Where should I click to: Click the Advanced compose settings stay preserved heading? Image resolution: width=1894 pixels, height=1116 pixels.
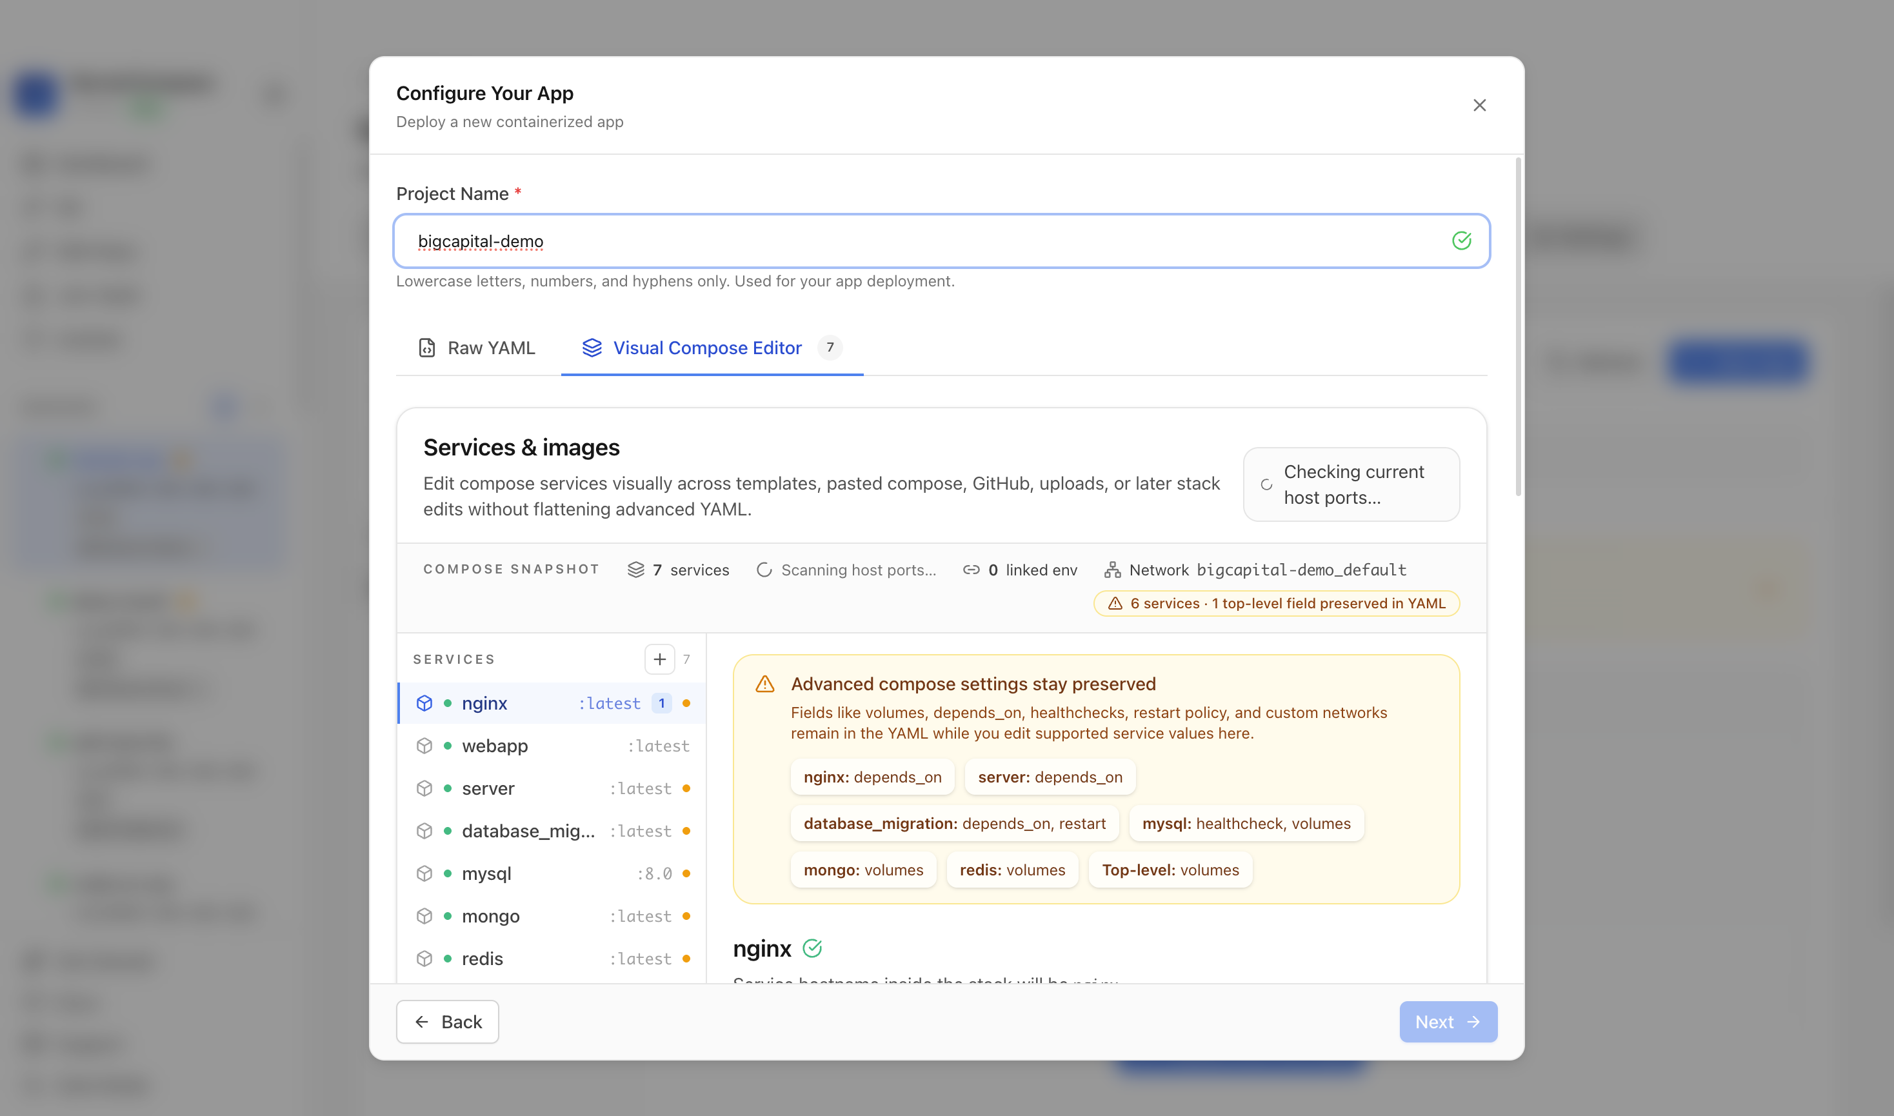point(973,684)
